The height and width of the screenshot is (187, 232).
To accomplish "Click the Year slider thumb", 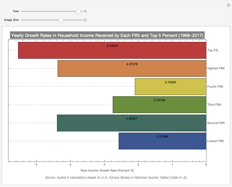I will coord(78,11).
